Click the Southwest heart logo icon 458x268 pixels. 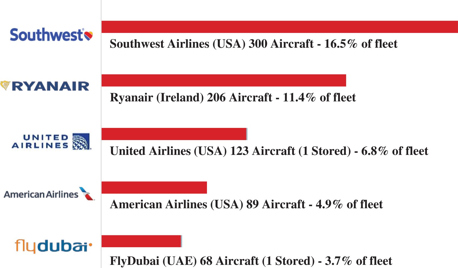88,35
